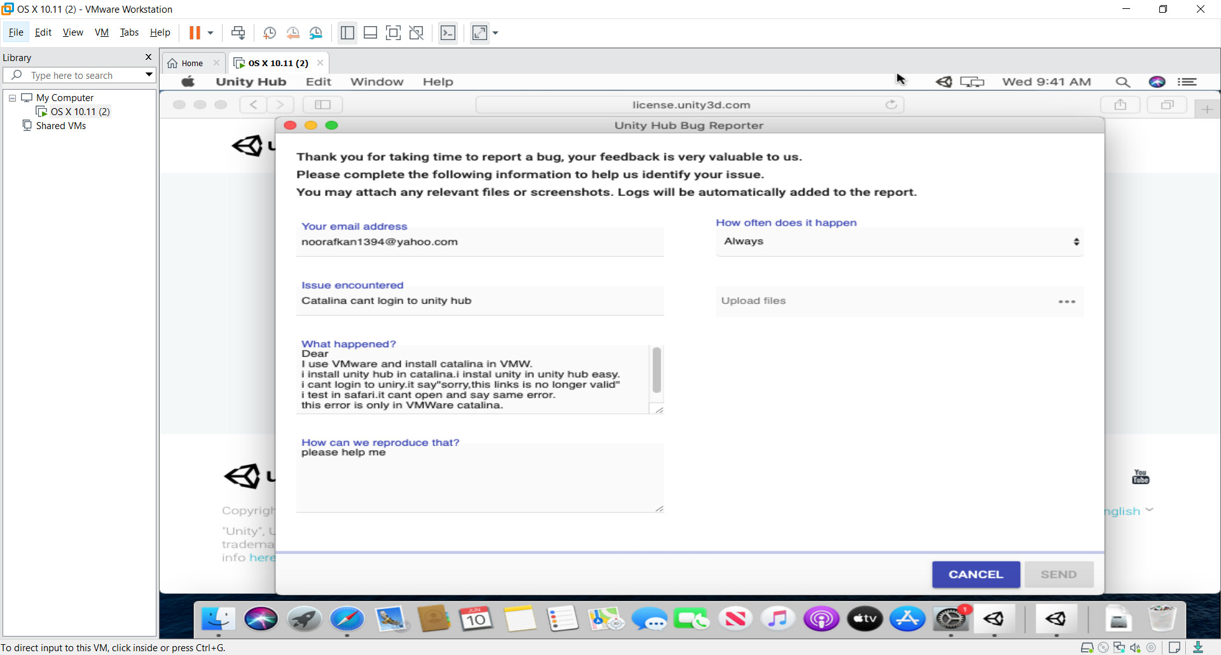Edit the Issue encountered field
Image resolution: width=1221 pixels, height=655 pixels.
(480, 301)
